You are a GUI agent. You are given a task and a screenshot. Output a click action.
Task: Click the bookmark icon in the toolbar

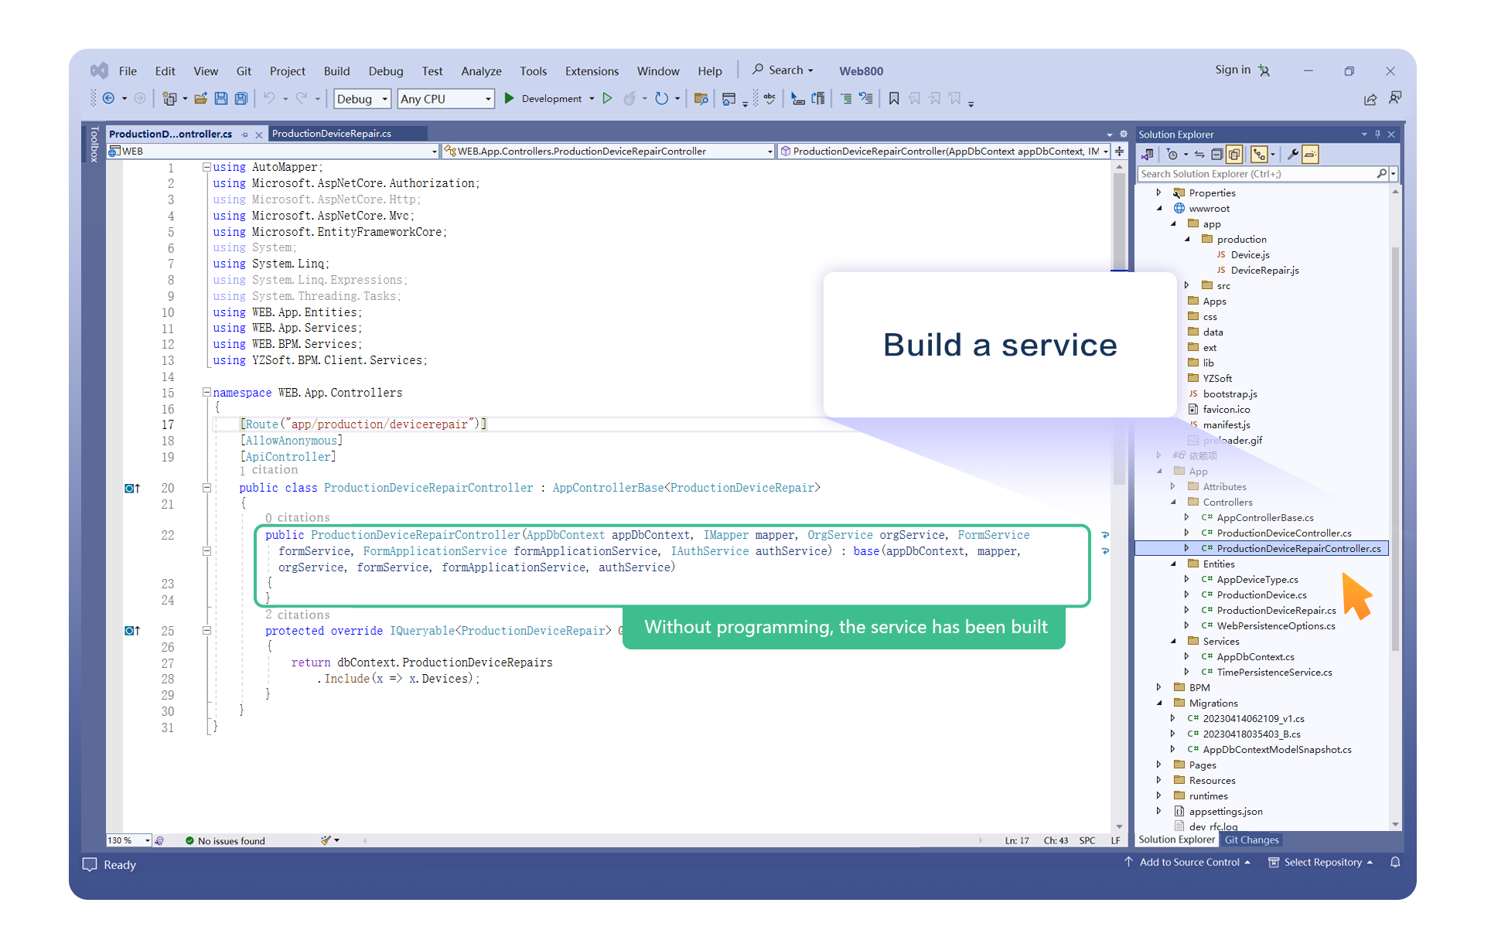[894, 99]
